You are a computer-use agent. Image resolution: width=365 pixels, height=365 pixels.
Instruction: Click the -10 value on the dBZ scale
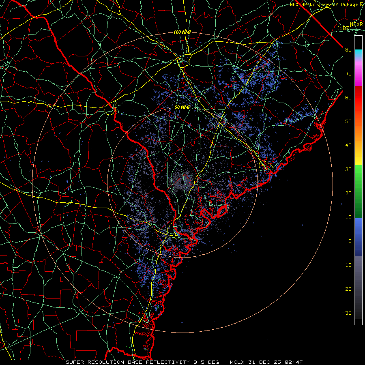(x=347, y=265)
